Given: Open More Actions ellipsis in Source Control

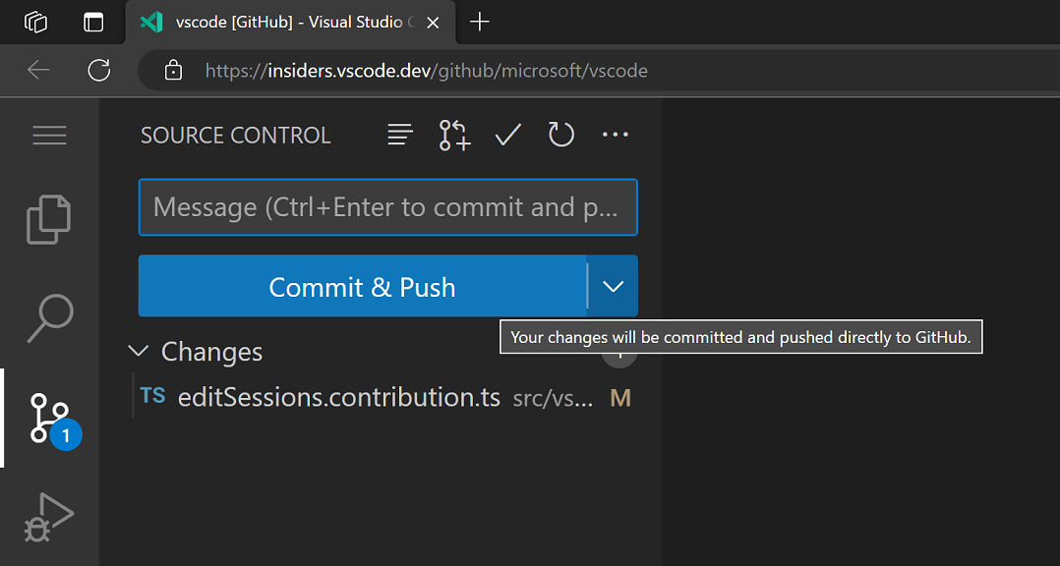Looking at the screenshot, I should [x=615, y=135].
